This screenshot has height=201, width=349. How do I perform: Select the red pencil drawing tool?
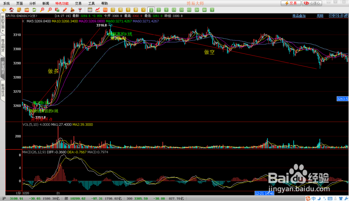click(65, 10)
